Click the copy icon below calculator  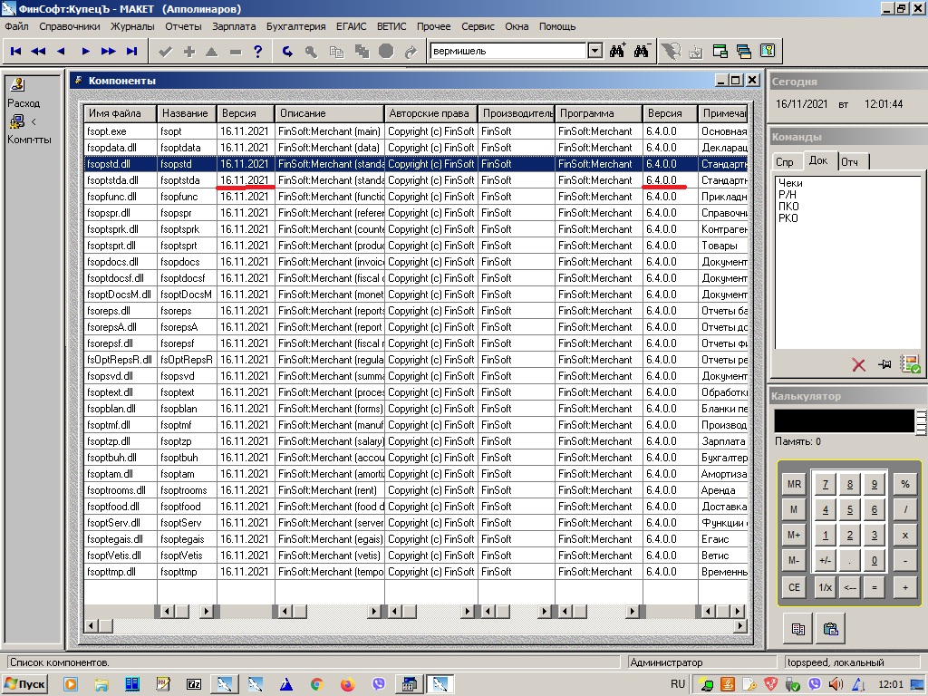(x=798, y=628)
